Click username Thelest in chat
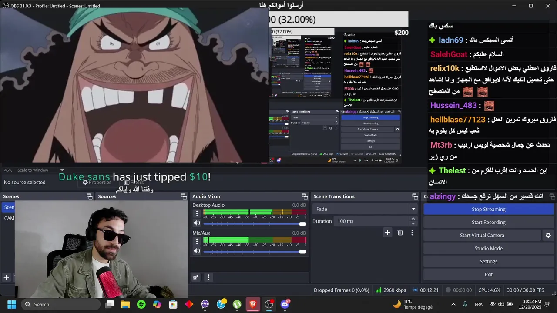557x313 pixels. tap(452, 171)
